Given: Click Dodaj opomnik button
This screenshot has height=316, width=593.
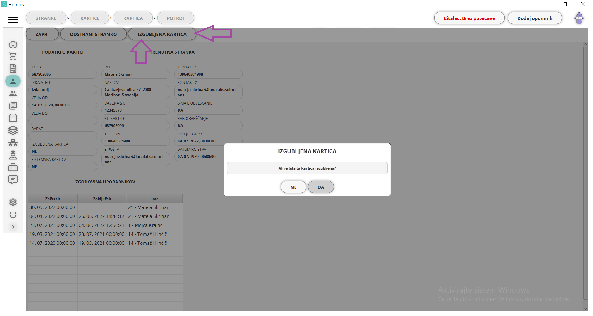Looking at the screenshot, I should click(x=535, y=18).
